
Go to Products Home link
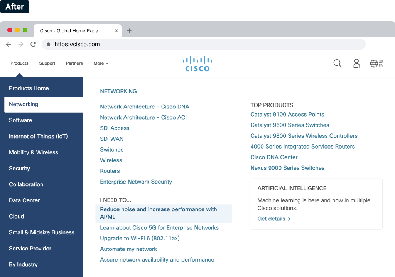[x=29, y=88]
